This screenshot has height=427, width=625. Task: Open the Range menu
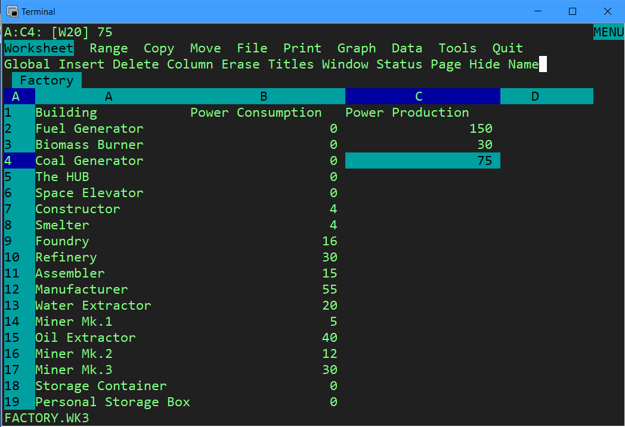point(109,48)
